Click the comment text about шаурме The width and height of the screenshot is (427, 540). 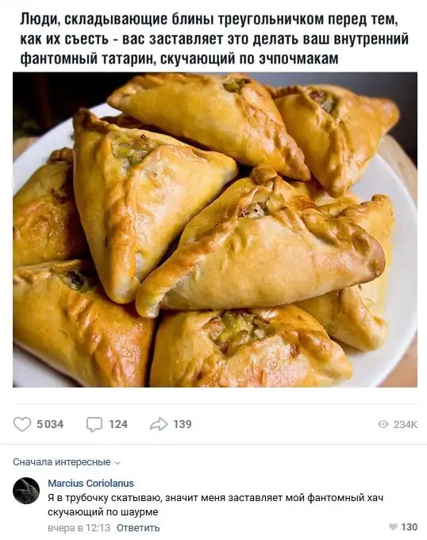(x=215, y=505)
